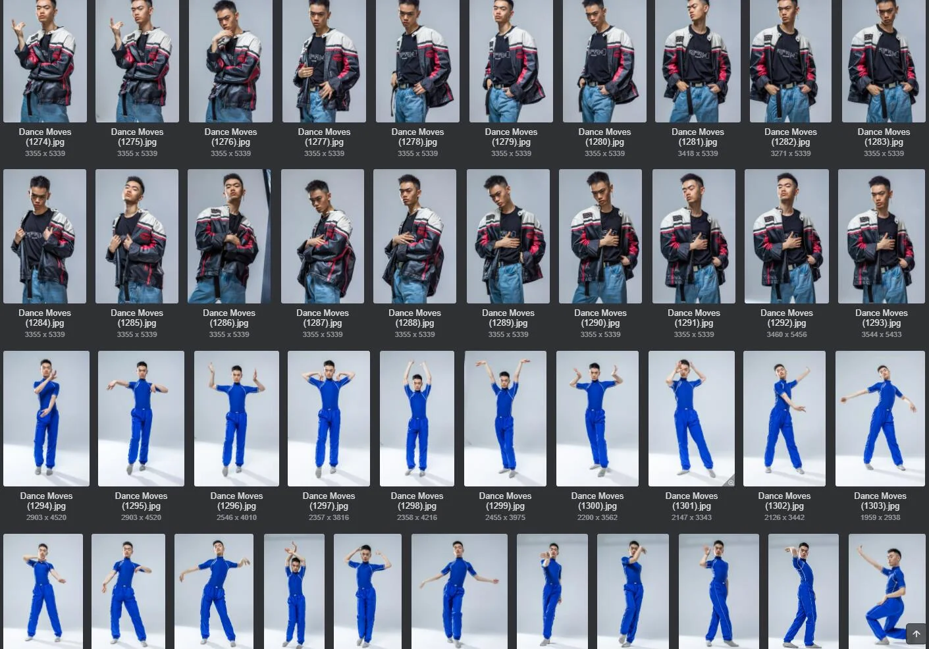929x649 pixels.
Task: View the Dance Moves (1287).jpg thumbnail
Action: coord(323,236)
